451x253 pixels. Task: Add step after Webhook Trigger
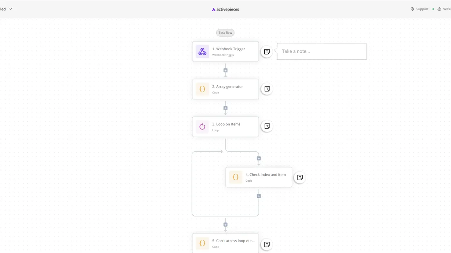pyautogui.click(x=225, y=70)
